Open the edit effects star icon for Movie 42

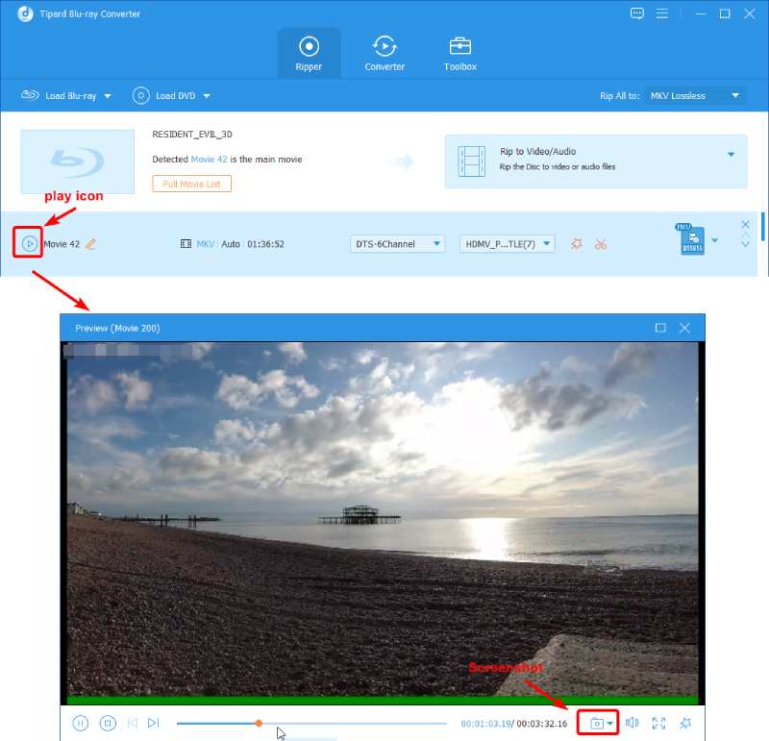(576, 244)
